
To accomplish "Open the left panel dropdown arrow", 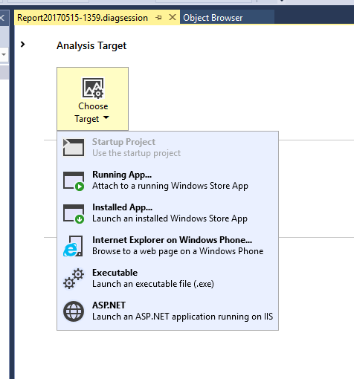I will click(x=4, y=54).
